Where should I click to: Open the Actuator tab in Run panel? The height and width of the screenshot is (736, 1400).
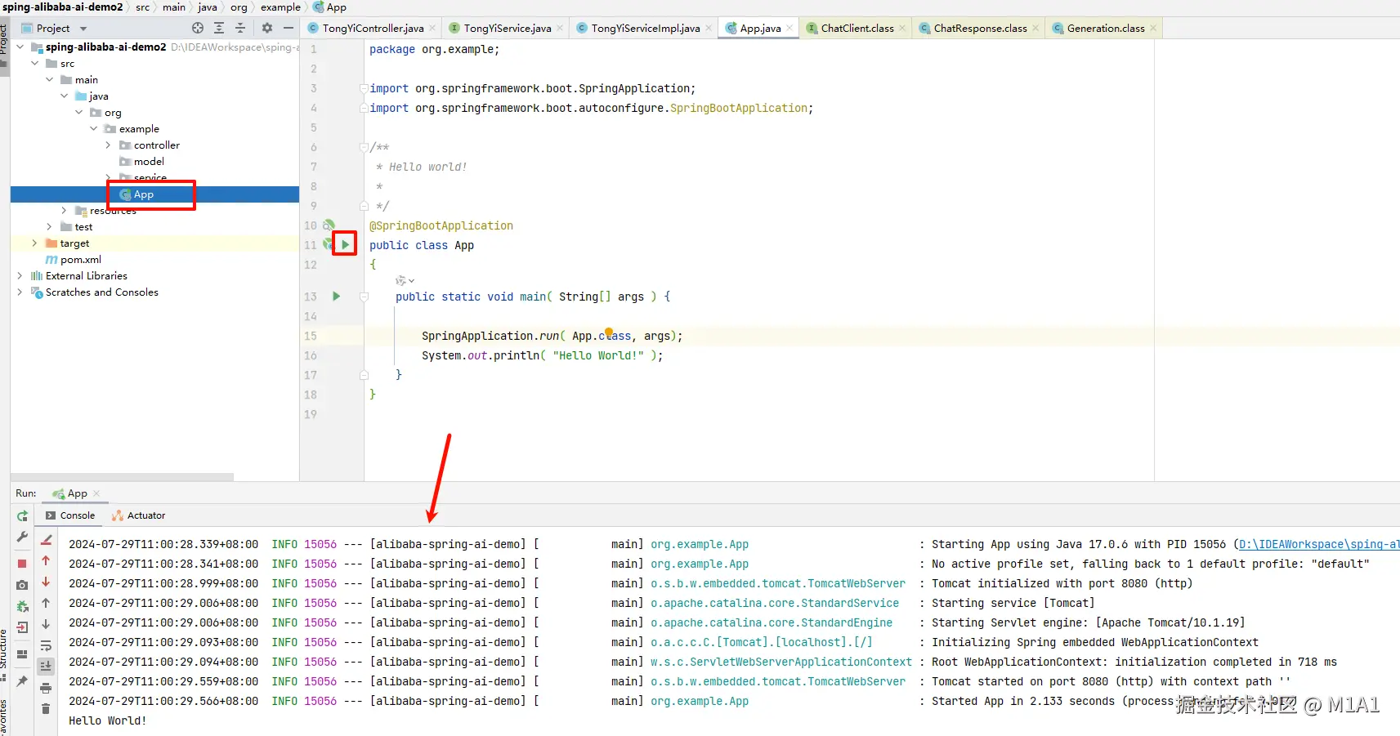coord(139,515)
